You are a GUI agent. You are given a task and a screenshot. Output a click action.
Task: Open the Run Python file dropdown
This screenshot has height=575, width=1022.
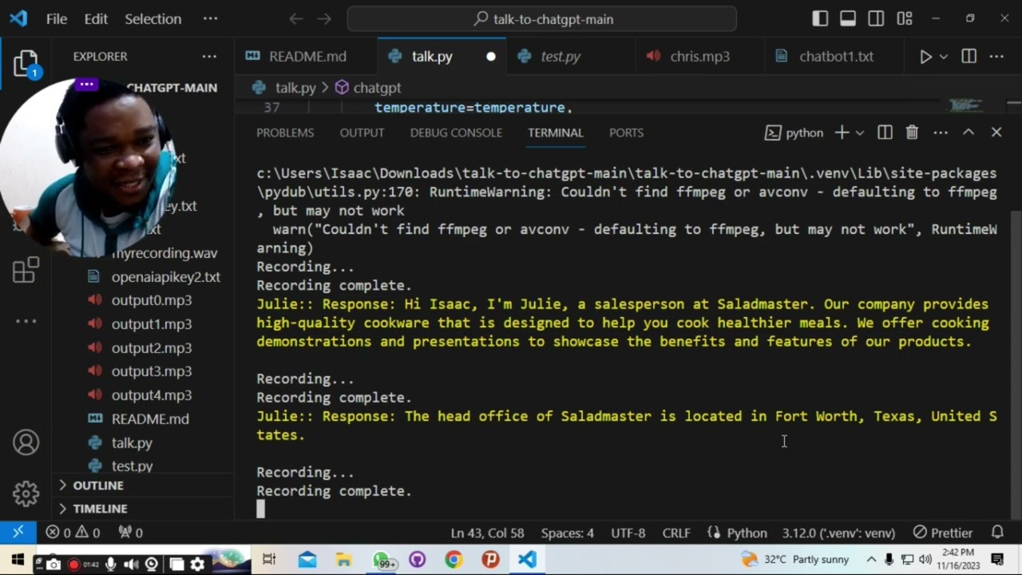click(944, 57)
